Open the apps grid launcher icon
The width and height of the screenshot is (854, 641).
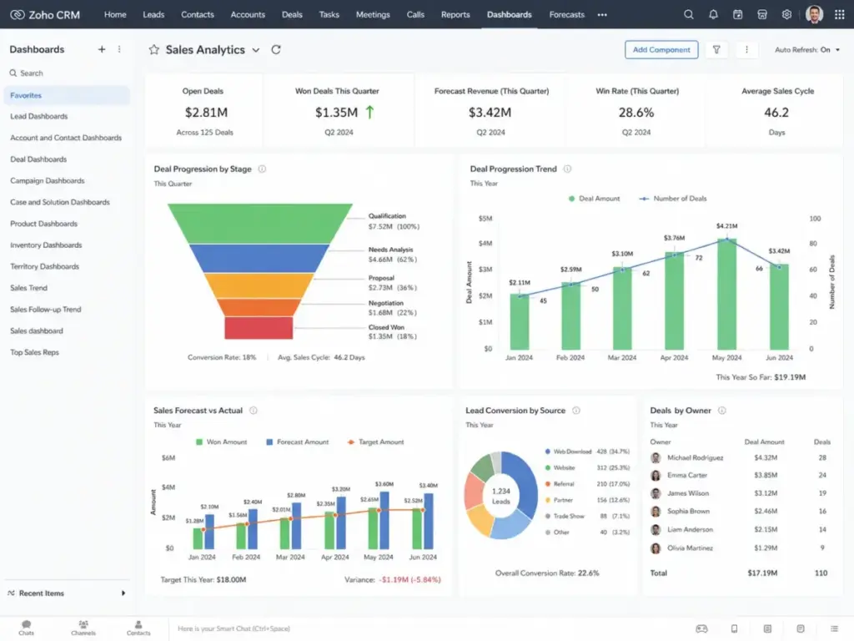tap(839, 15)
